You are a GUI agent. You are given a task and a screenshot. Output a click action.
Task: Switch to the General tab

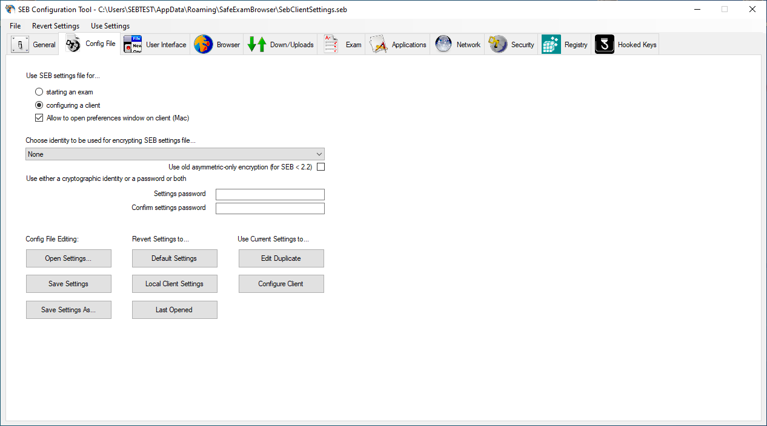(33, 45)
